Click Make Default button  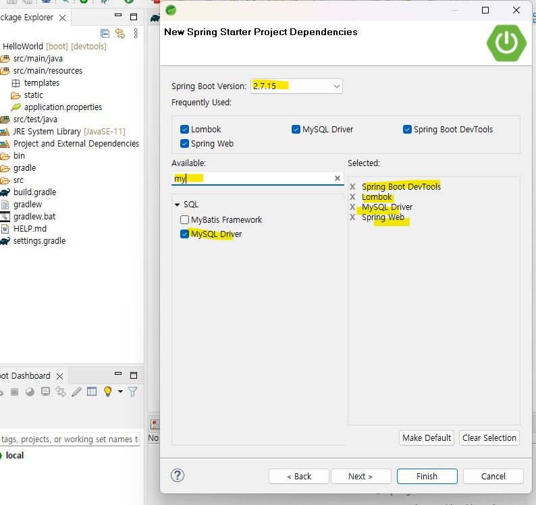click(x=426, y=438)
